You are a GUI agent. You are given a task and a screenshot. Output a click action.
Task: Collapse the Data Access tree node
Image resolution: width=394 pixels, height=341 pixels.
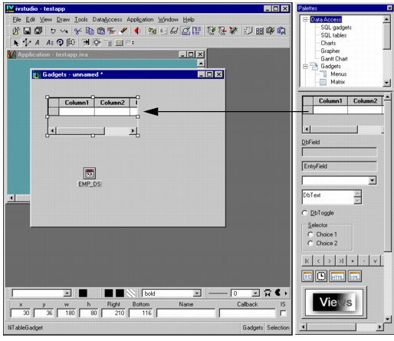click(x=305, y=19)
